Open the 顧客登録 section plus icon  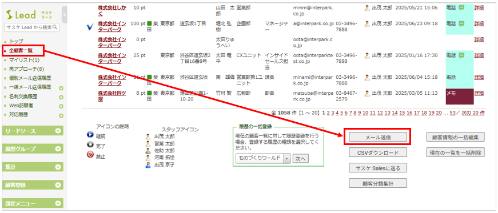[58, 185]
